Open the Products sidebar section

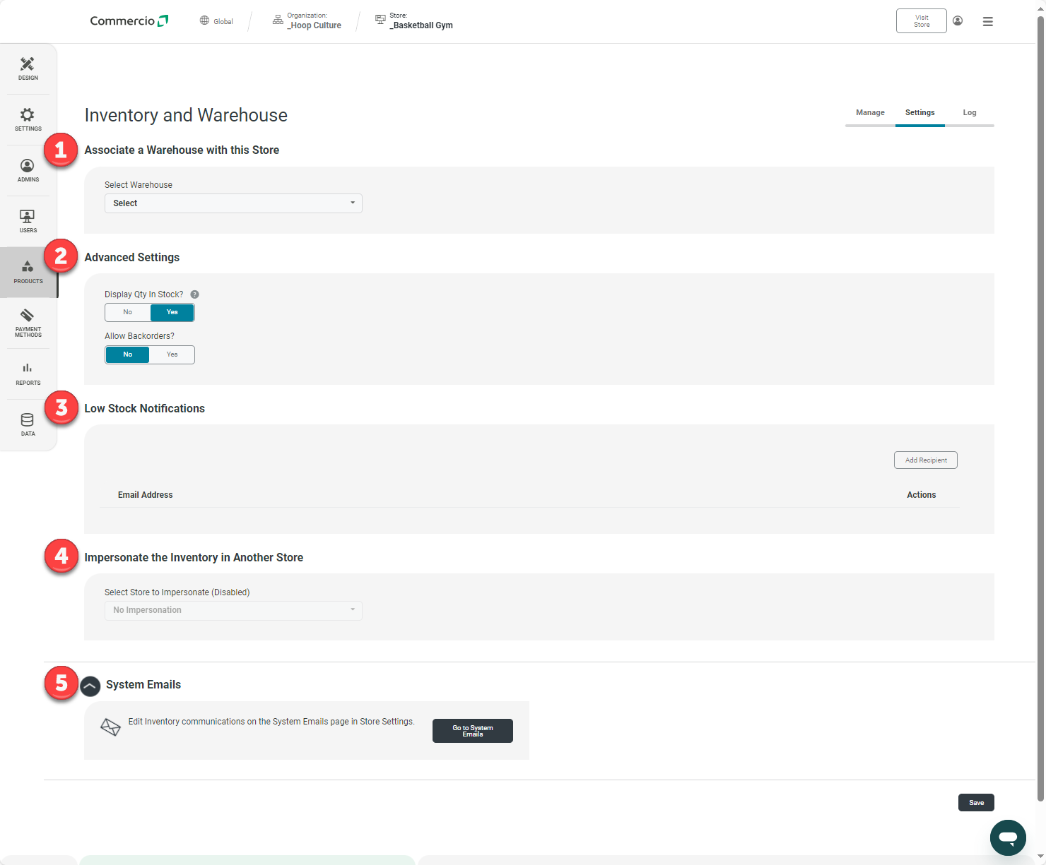click(28, 272)
